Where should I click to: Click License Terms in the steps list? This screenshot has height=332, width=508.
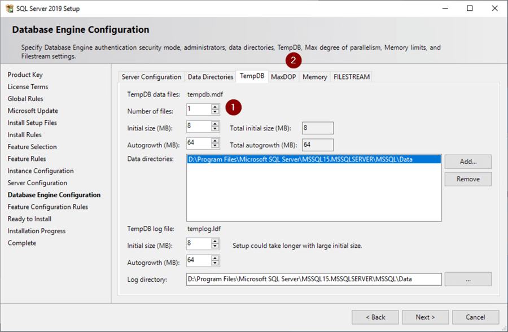click(x=28, y=86)
